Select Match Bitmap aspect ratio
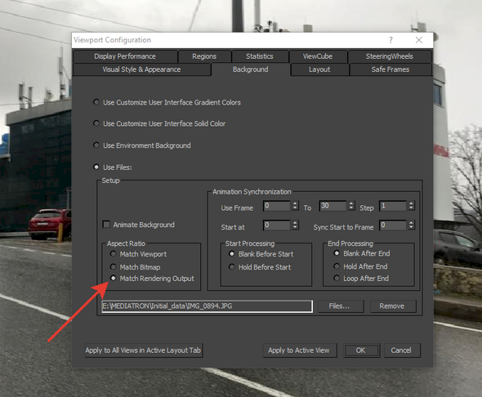 (x=113, y=267)
